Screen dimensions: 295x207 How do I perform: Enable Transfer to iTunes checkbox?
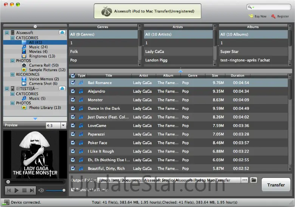click(x=73, y=190)
